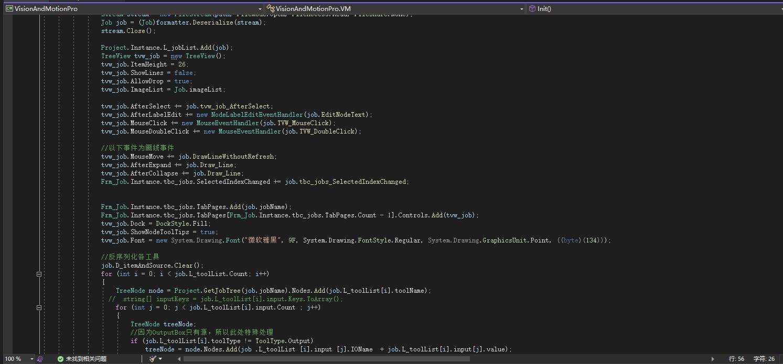The width and height of the screenshot is (783, 364).
Task: Run the code cleanup broom icon
Action: tap(153, 359)
